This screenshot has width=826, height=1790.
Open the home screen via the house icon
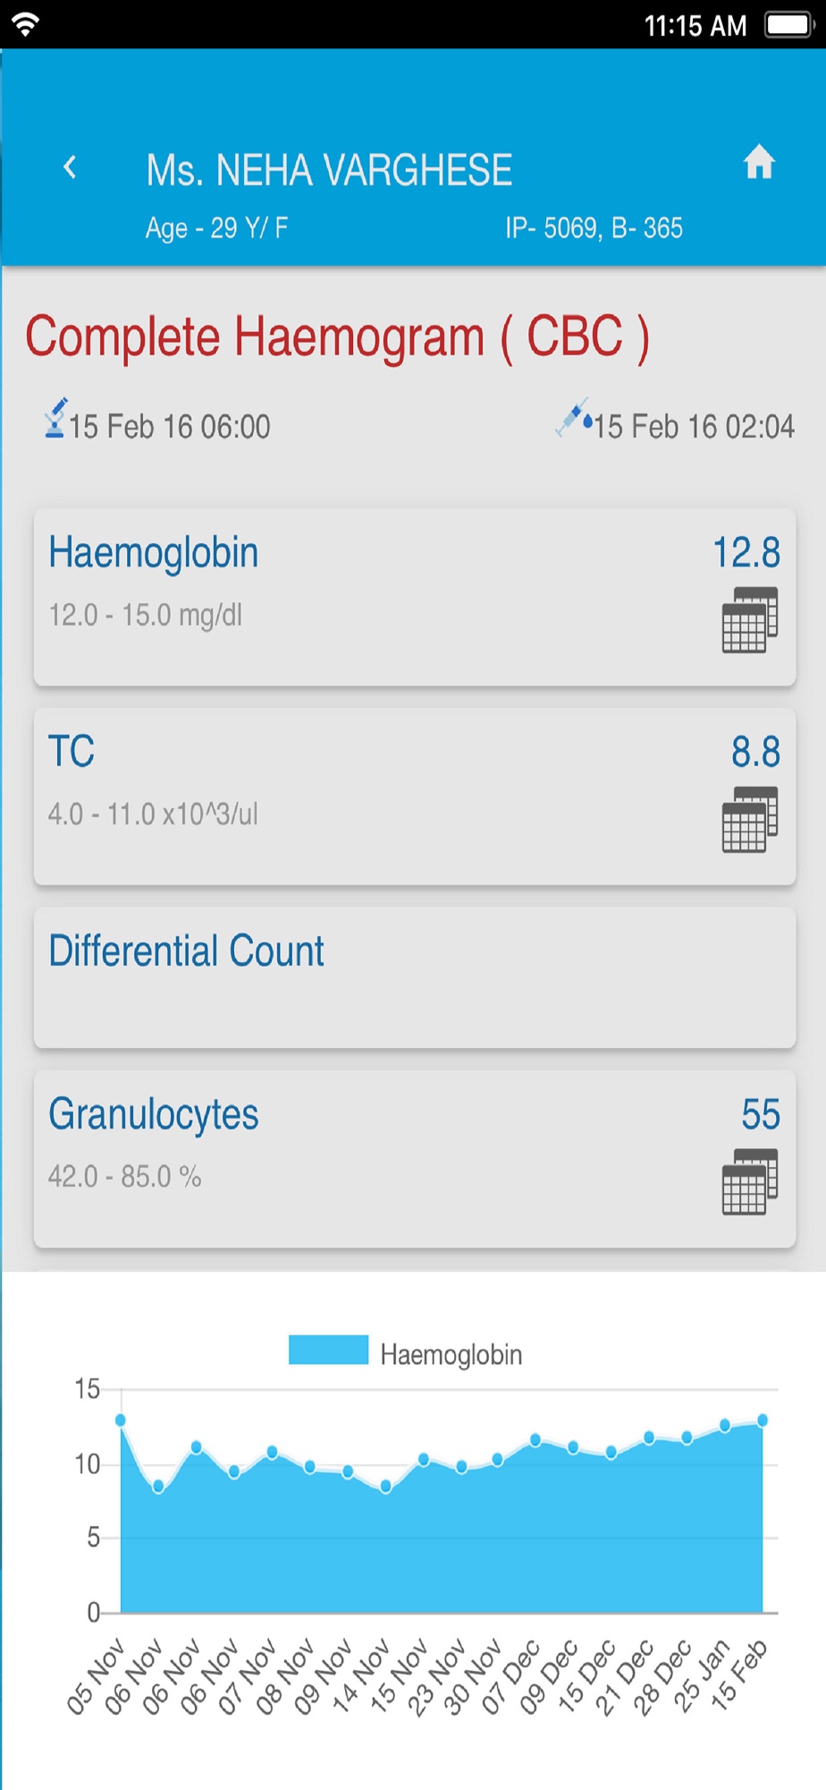coord(759,162)
